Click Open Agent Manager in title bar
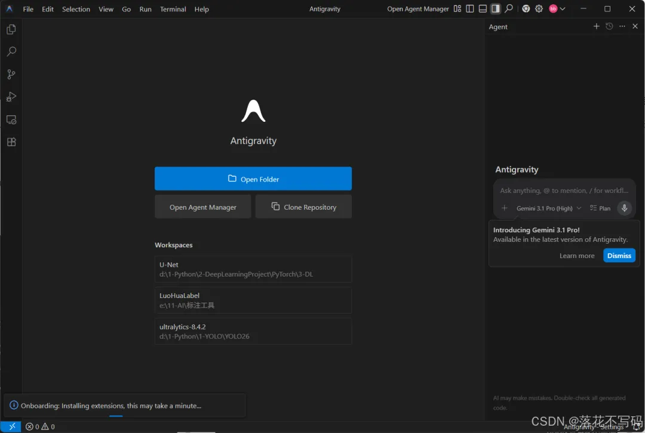645x433 pixels. tap(417, 9)
